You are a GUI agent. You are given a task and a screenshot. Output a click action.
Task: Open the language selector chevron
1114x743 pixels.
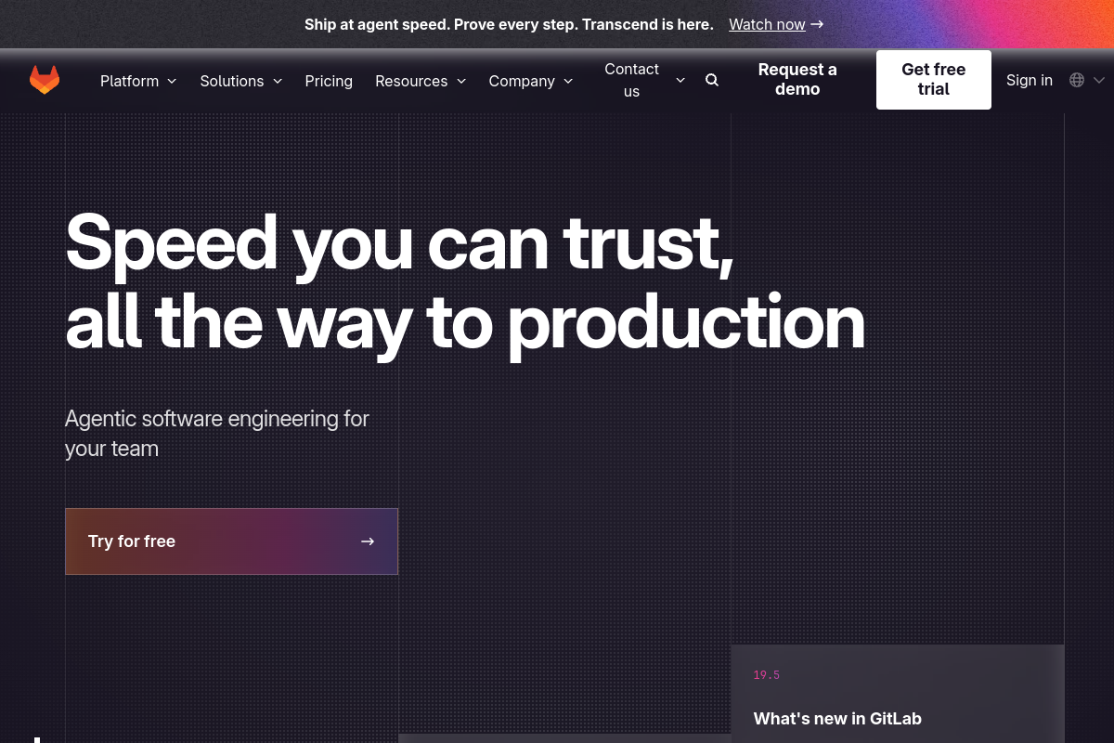(1099, 80)
